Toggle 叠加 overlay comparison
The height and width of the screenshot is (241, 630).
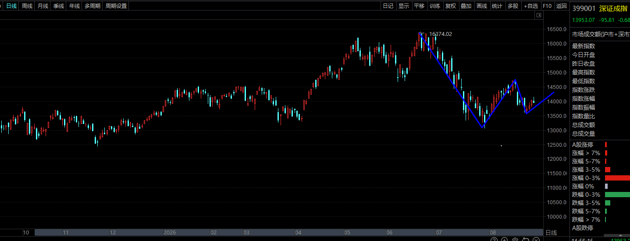tap(466, 6)
